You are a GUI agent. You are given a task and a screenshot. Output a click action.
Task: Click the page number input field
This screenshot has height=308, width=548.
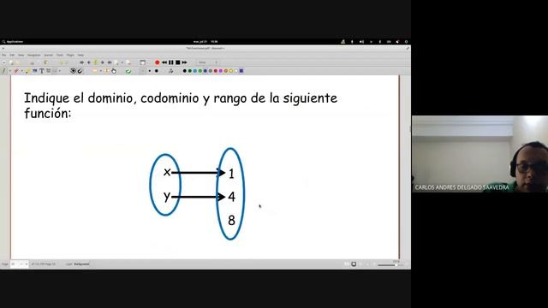click(x=19, y=264)
